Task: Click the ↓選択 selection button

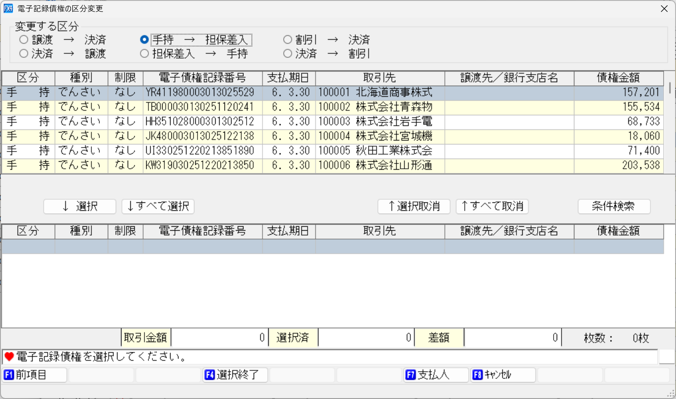Action: (x=79, y=206)
